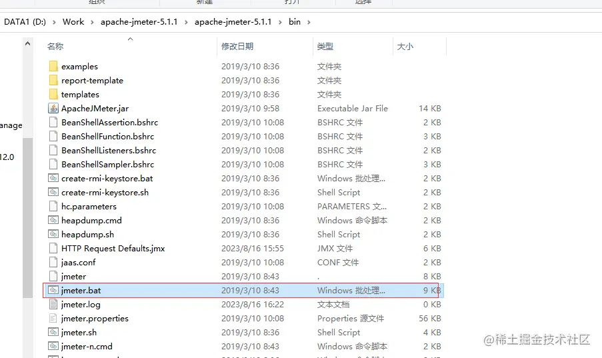Click the jmeter.log text document icon
The image size is (602, 358).
(53, 304)
